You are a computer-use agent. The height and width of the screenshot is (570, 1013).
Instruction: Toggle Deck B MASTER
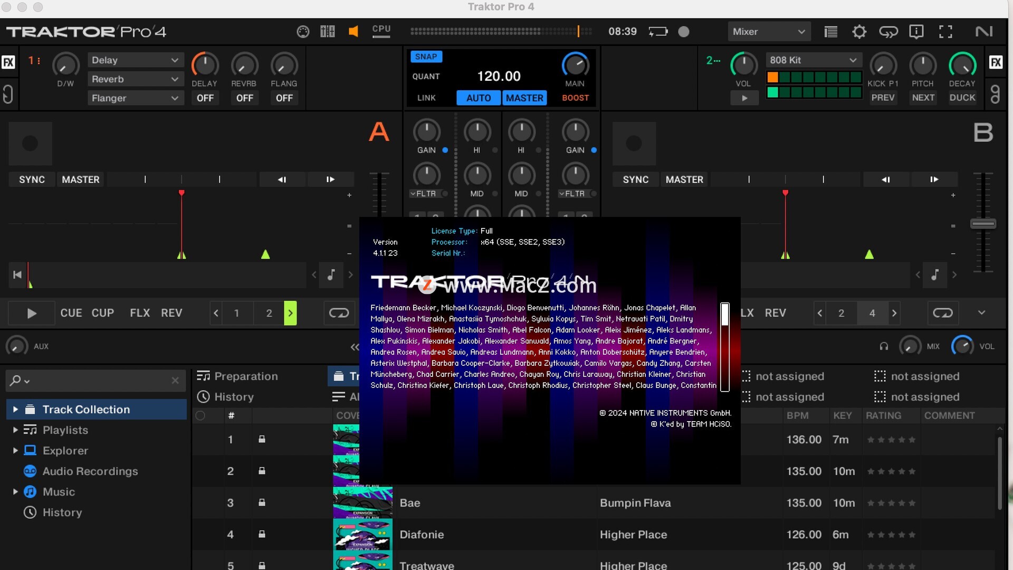(684, 179)
